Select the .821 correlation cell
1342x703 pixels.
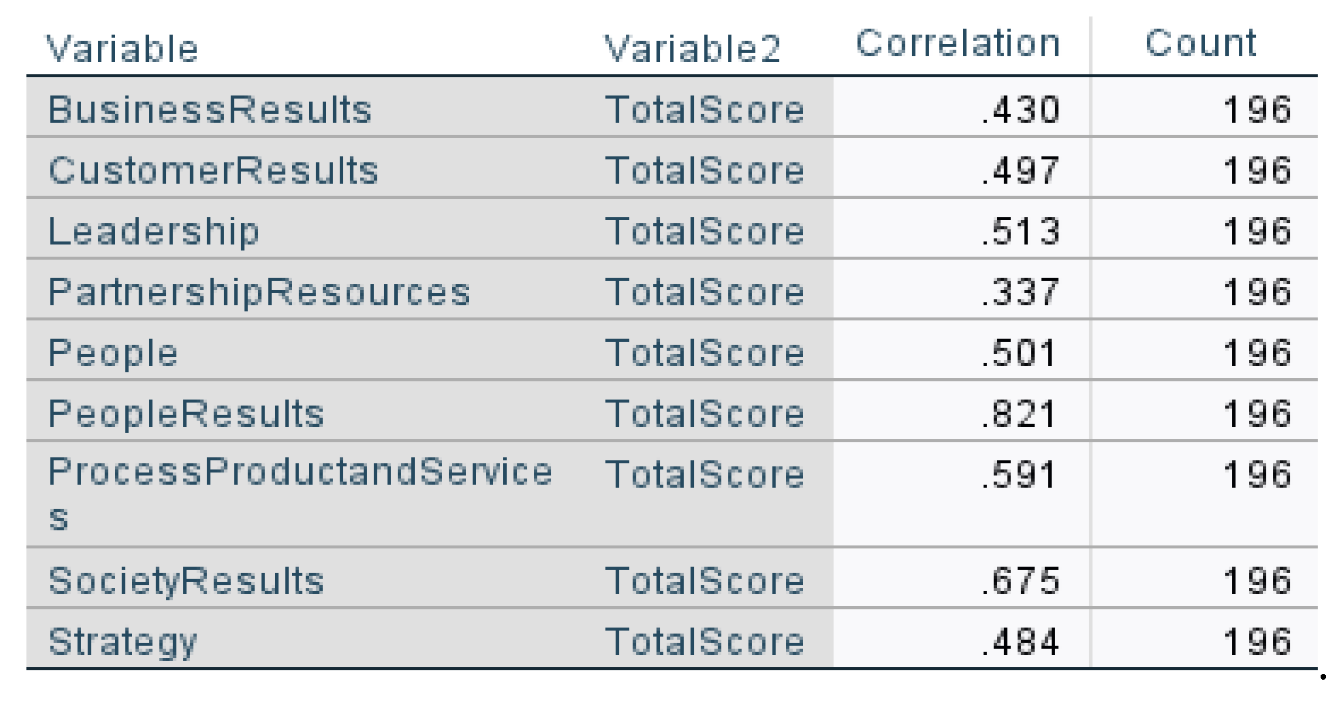pyautogui.click(x=1019, y=413)
